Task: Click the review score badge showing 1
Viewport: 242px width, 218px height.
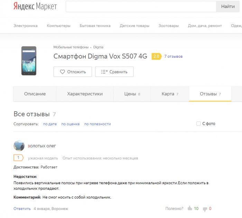Action: [19, 158]
